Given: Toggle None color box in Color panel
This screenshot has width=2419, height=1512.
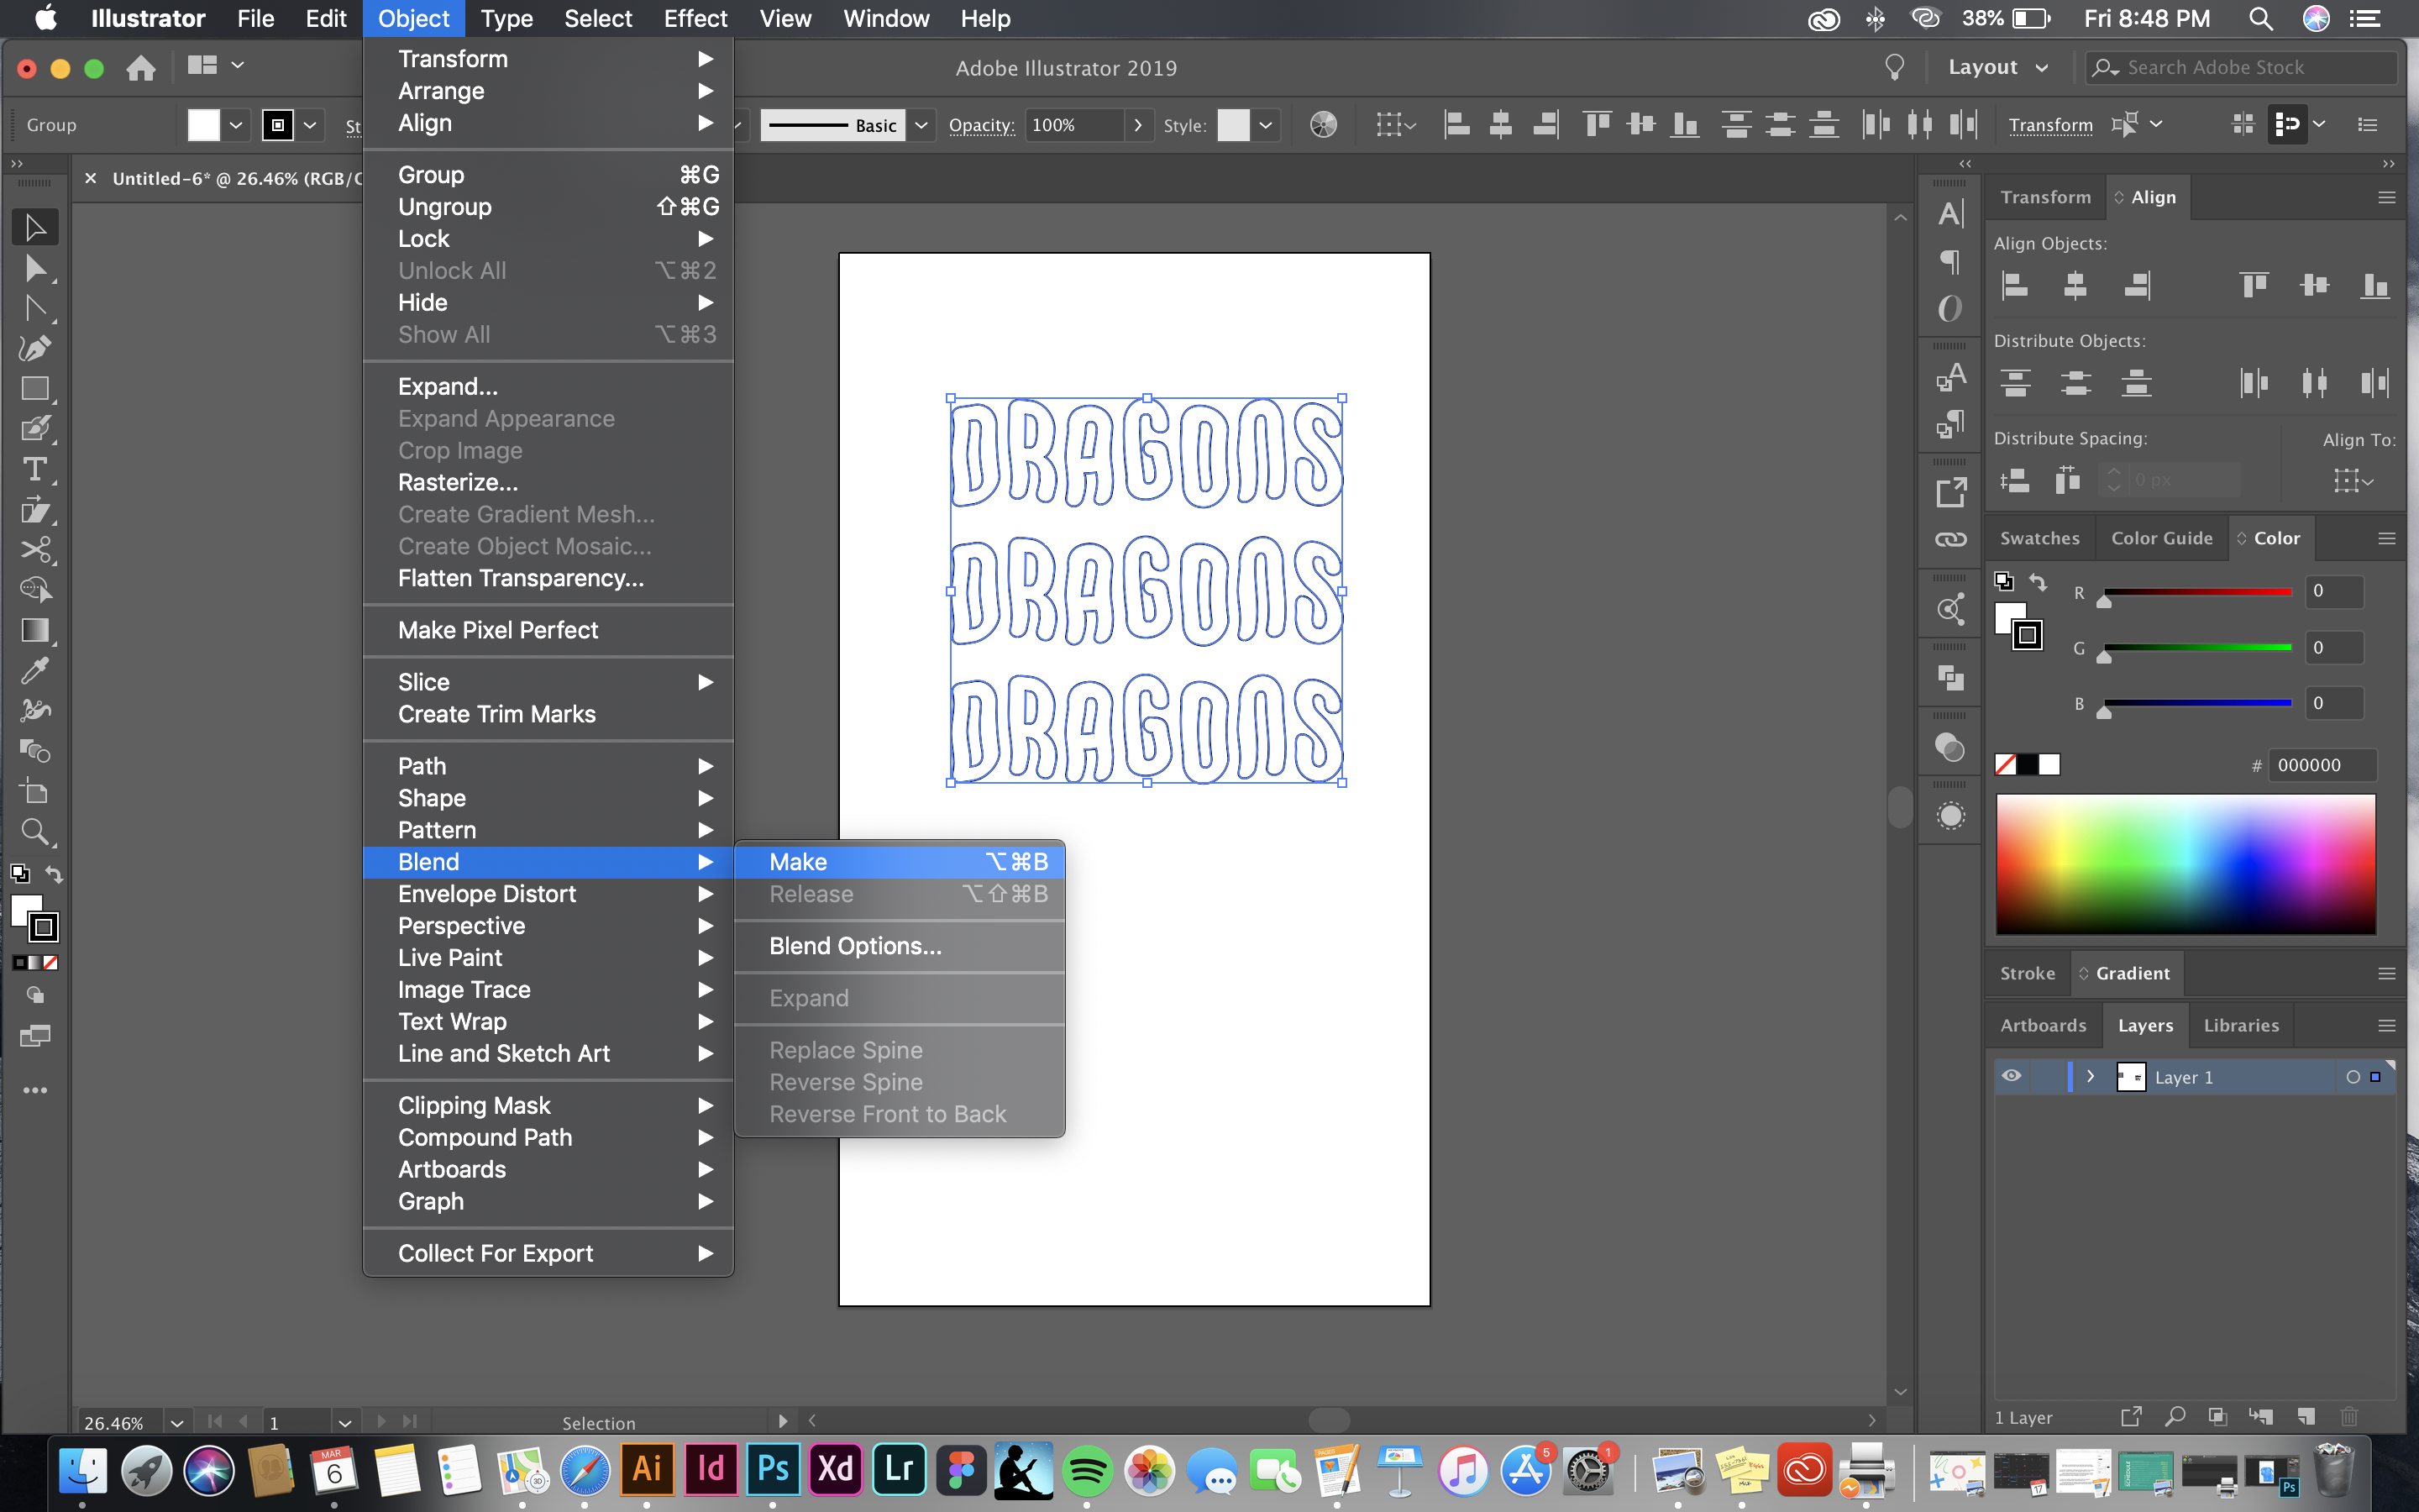Looking at the screenshot, I should 2005,765.
